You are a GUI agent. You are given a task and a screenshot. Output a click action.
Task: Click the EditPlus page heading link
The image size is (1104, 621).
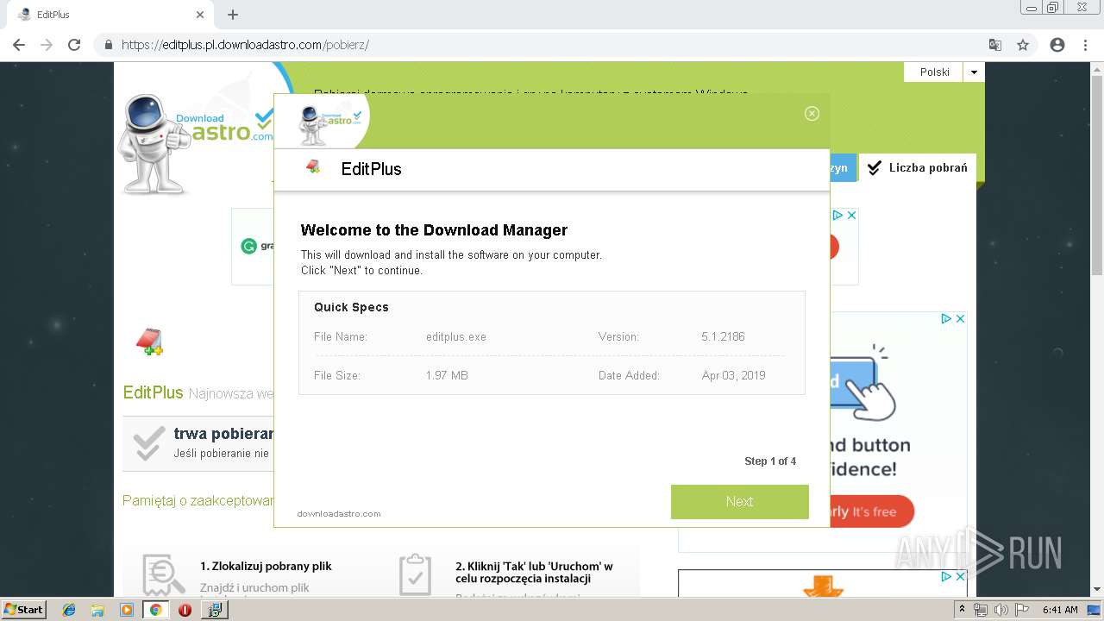point(153,392)
